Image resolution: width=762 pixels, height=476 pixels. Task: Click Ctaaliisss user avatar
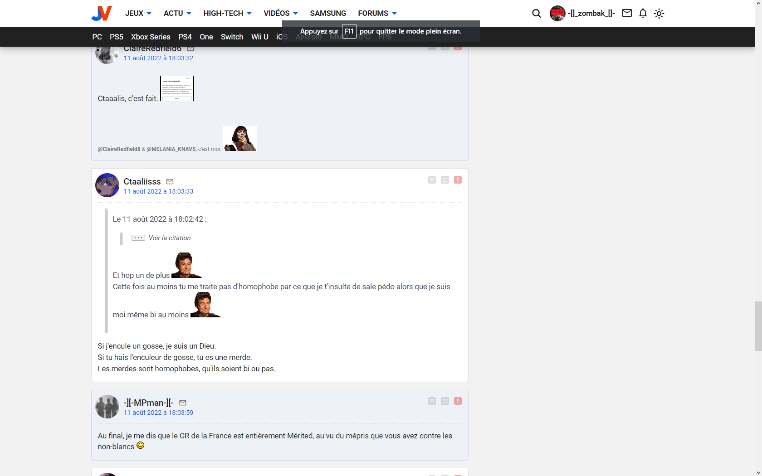(x=107, y=185)
